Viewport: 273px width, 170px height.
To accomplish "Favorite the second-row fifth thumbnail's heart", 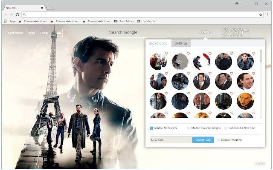I will click(x=253, y=74).
